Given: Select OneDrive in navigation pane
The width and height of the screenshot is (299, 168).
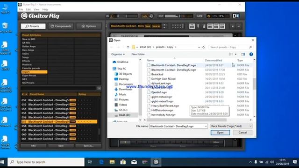Looking at the screenshot, I should 122,62.
